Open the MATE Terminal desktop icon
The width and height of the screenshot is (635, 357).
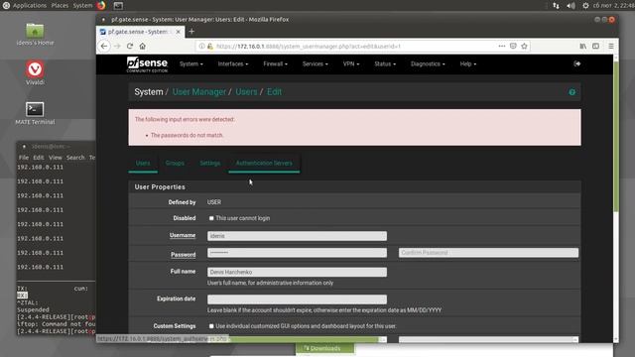coord(35,113)
